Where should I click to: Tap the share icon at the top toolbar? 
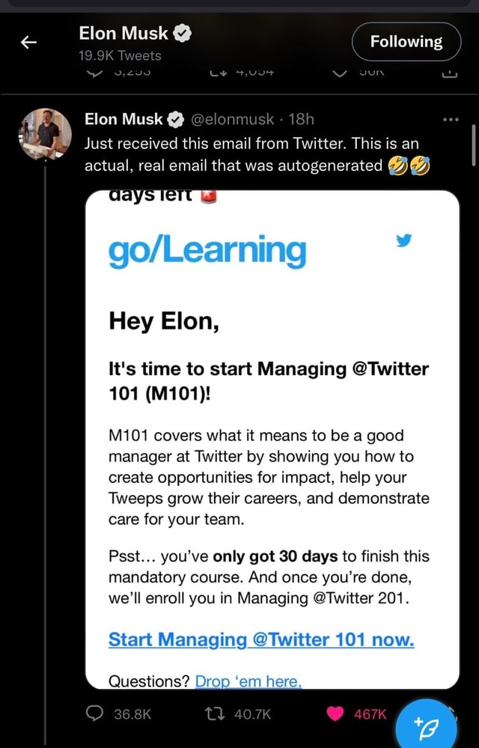point(449,71)
